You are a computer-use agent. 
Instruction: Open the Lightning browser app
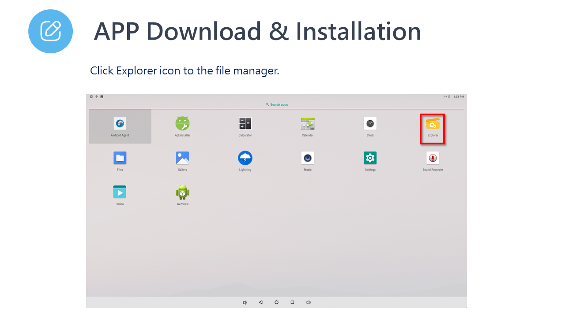(245, 158)
